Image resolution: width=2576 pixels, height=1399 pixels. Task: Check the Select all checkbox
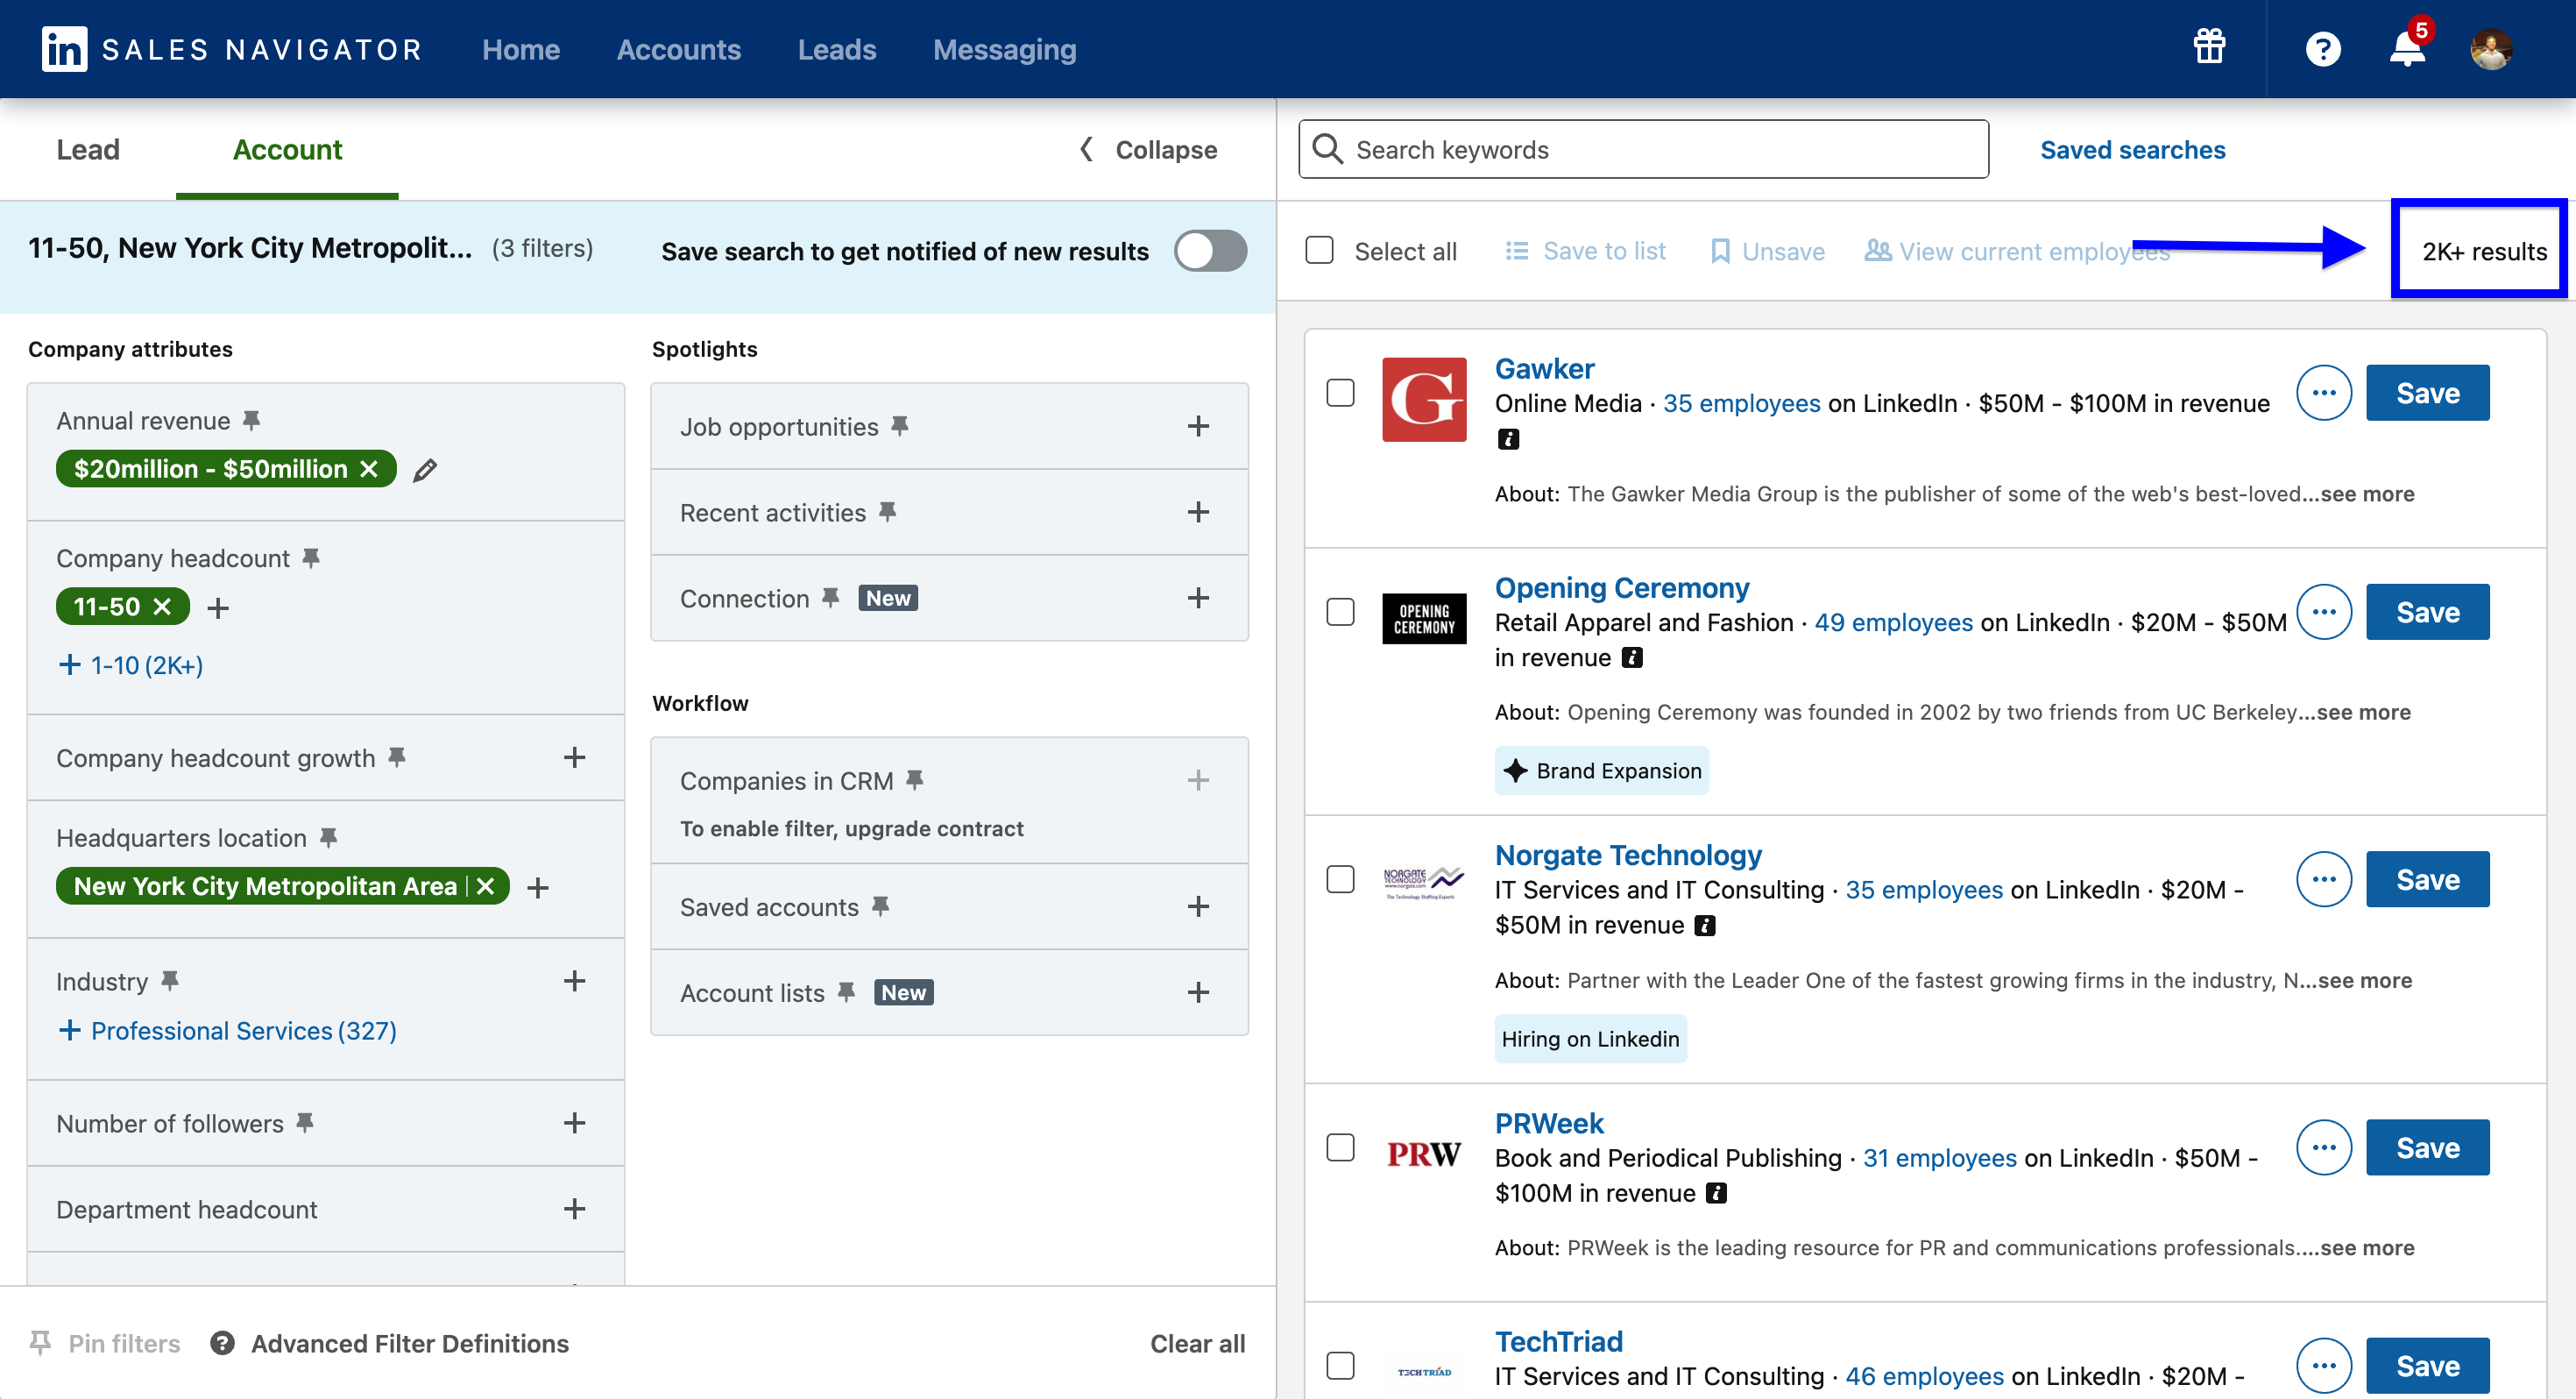tap(1319, 250)
